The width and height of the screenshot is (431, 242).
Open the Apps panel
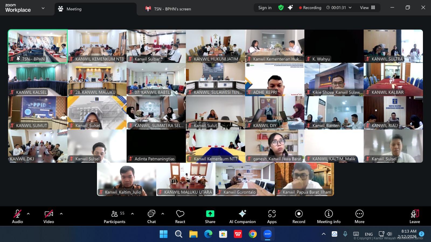pyautogui.click(x=272, y=216)
